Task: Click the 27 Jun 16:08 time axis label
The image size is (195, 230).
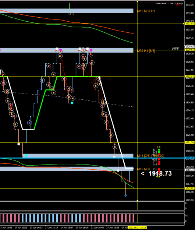Action: click(x=82, y=228)
